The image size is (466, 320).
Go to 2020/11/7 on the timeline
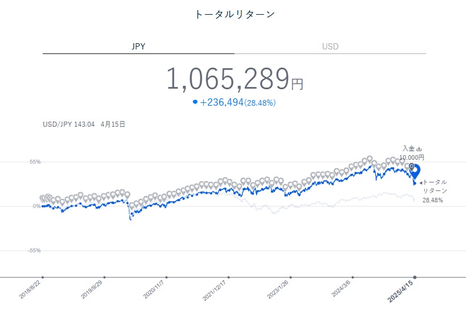tap(167, 277)
